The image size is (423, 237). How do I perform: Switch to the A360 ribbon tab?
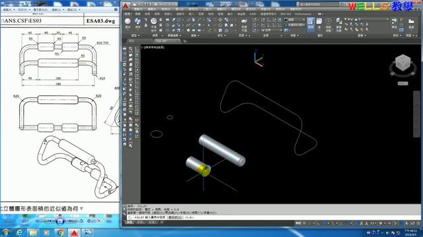252,14
